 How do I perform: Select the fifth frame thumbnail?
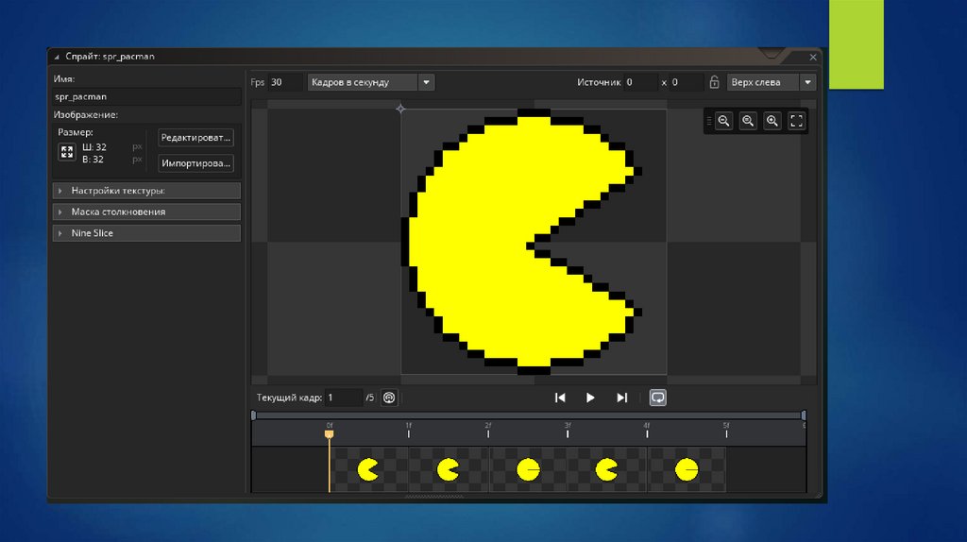(x=687, y=470)
